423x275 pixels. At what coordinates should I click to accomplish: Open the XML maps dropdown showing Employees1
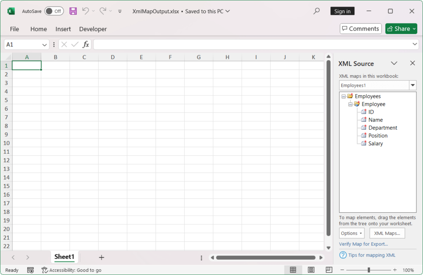pyautogui.click(x=412, y=85)
